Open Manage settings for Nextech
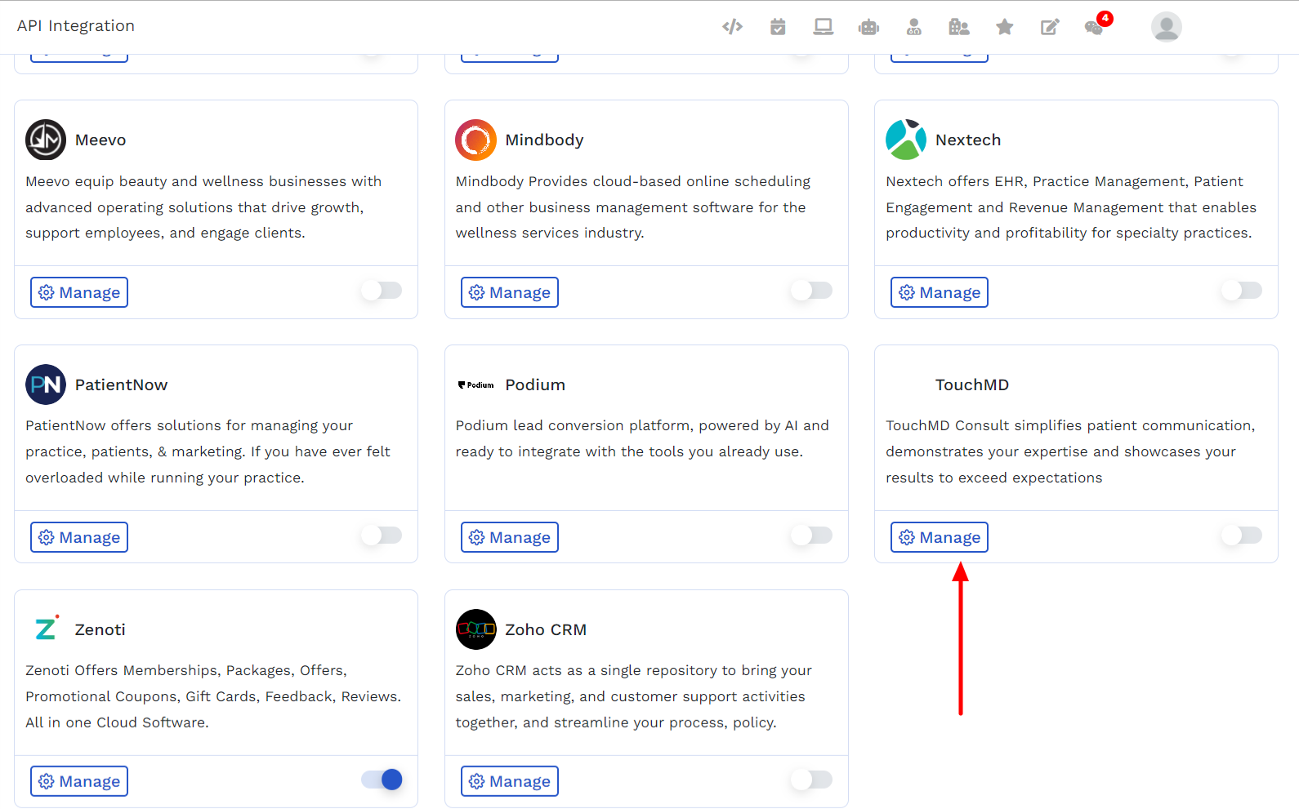 click(x=940, y=292)
